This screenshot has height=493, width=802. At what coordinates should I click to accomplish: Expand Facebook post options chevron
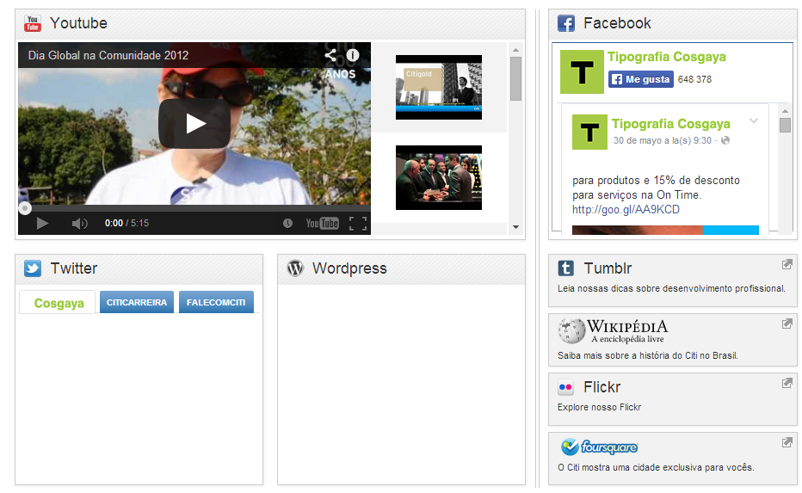(x=754, y=121)
